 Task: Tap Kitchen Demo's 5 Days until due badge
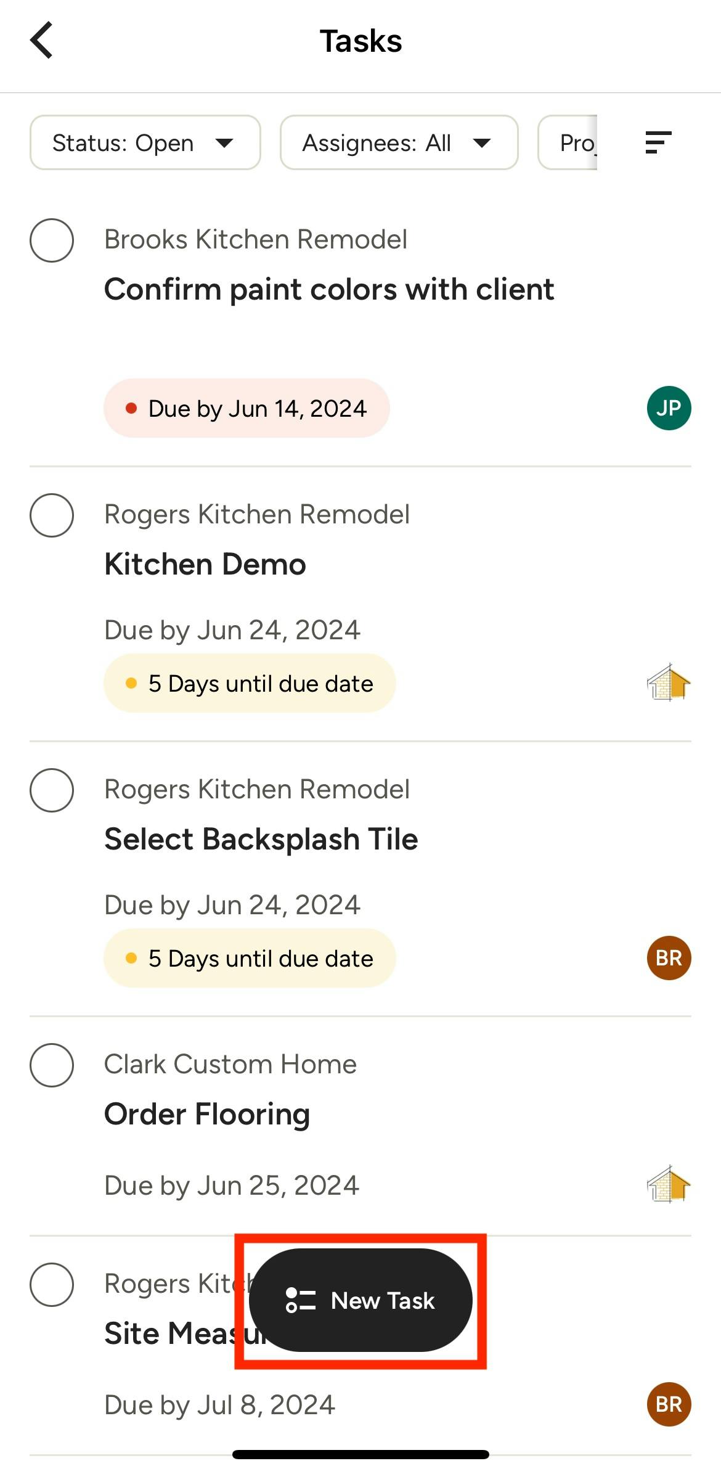click(250, 683)
